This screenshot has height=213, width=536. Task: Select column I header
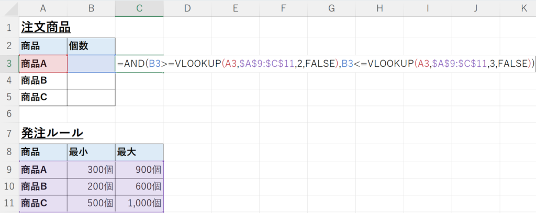(428, 8)
